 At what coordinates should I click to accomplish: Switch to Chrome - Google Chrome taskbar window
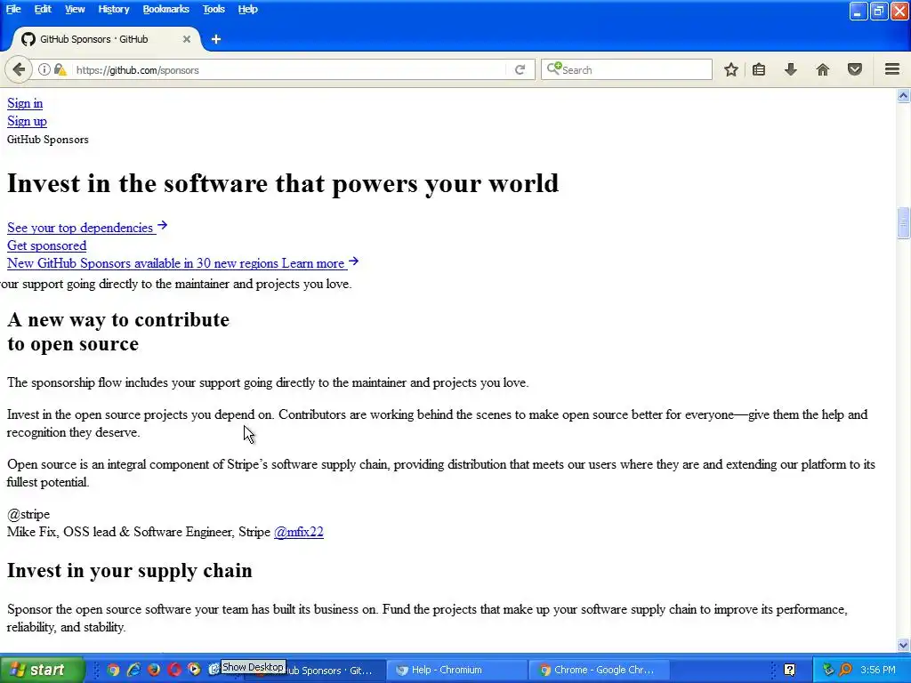(x=599, y=670)
